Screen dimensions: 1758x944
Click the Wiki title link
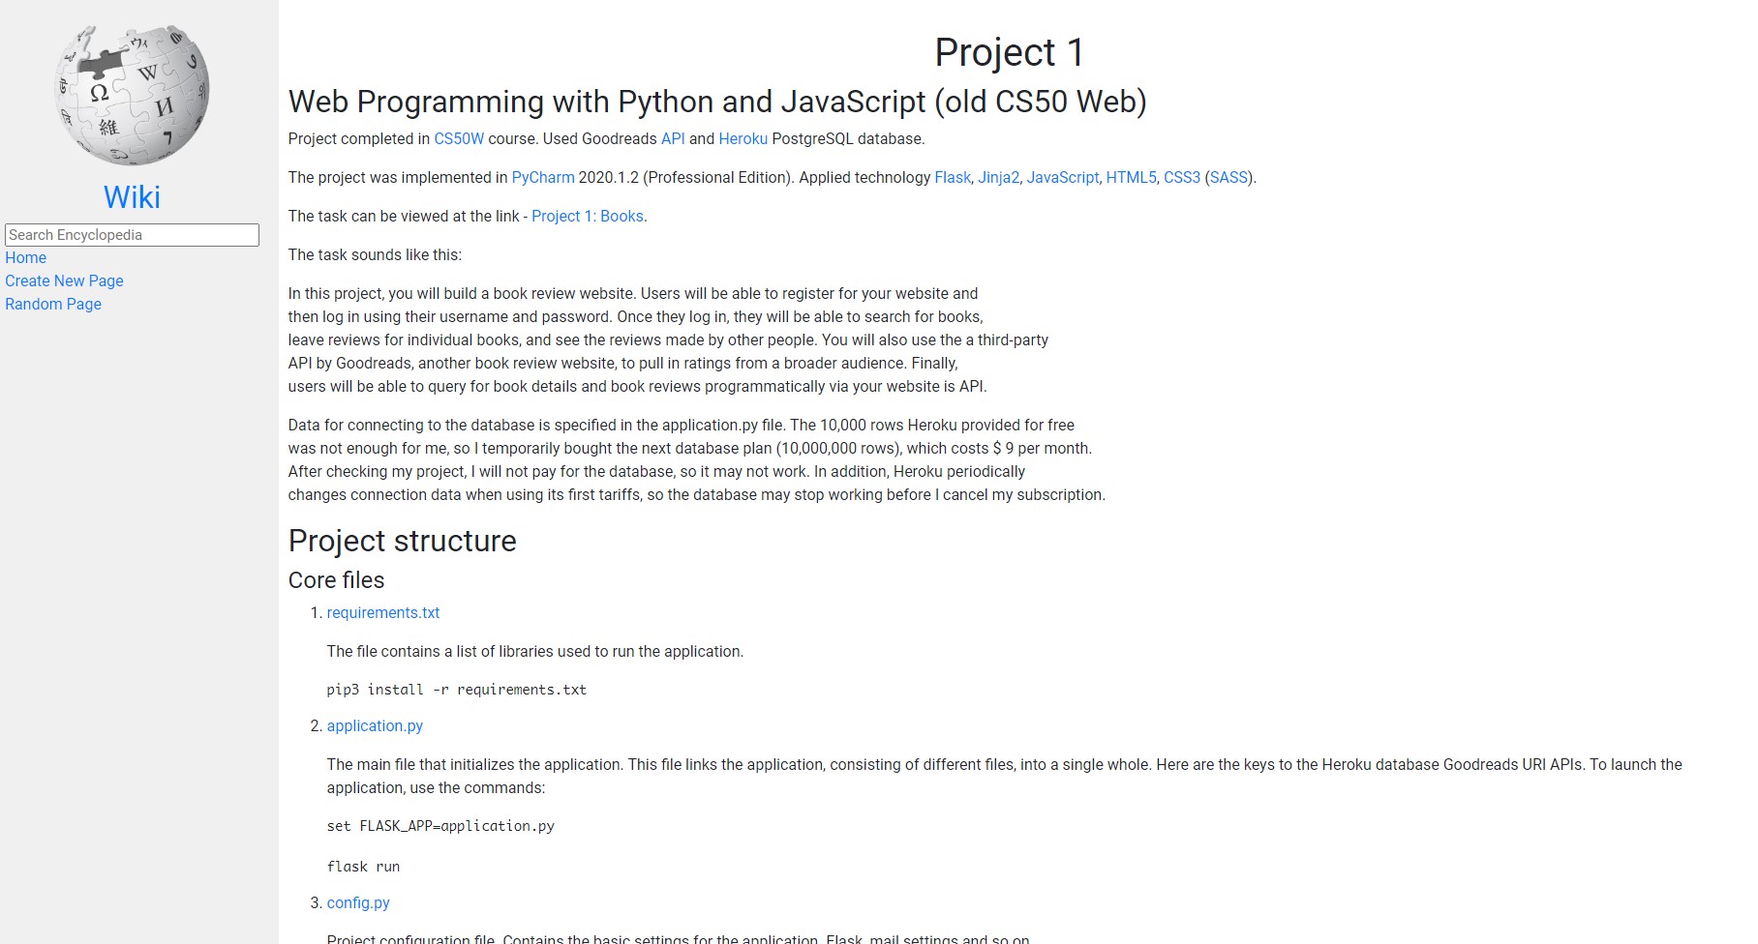click(132, 197)
